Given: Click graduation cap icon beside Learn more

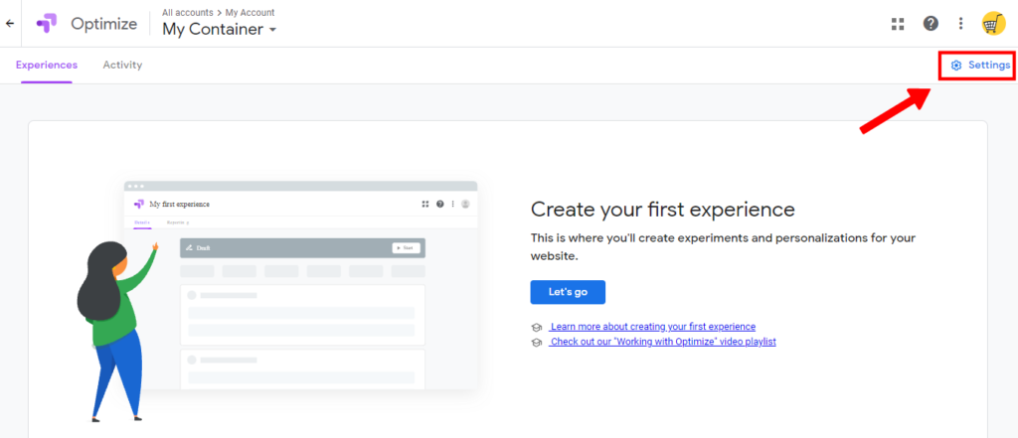Looking at the screenshot, I should 536,328.
